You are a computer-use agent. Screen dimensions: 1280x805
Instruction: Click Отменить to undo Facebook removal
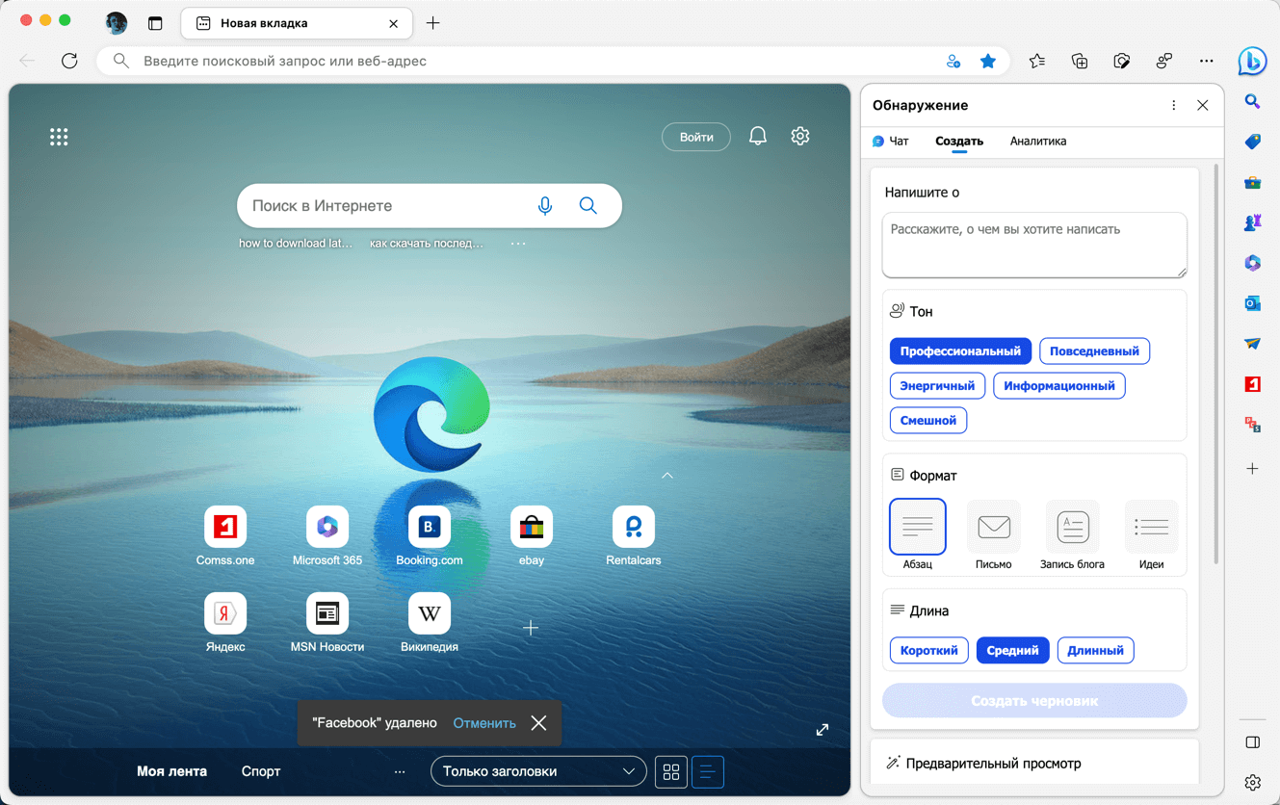[484, 723]
